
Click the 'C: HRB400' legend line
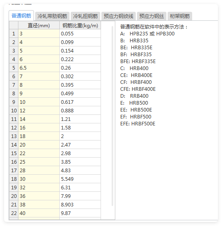(134, 68)
